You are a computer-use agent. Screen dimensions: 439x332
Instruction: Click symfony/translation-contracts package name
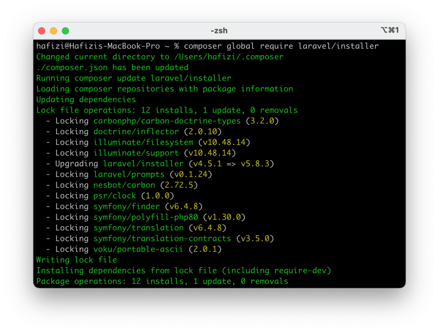(162, 238)
